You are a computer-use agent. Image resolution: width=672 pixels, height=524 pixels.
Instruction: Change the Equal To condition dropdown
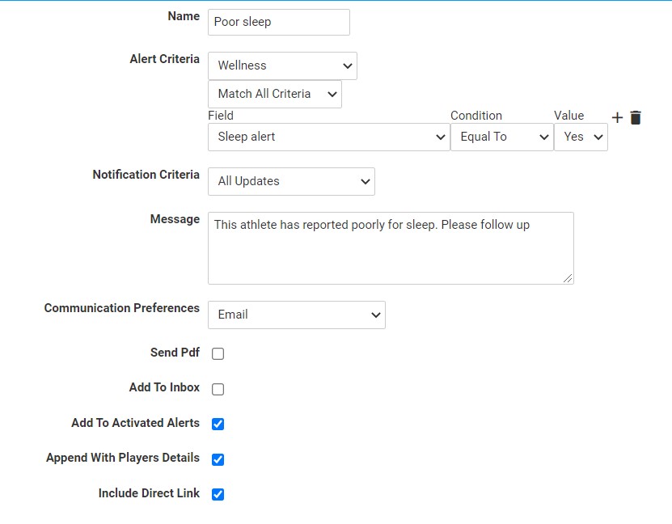coord(502,137)
